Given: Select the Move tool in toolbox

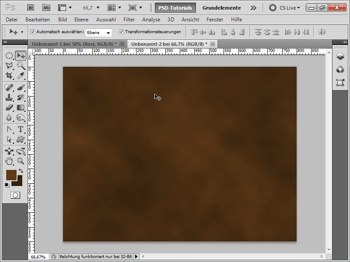Looking at the screenshot, I should tap(21, 56).
